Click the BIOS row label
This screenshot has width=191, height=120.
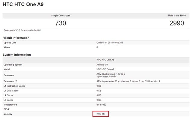pos(7,109)
